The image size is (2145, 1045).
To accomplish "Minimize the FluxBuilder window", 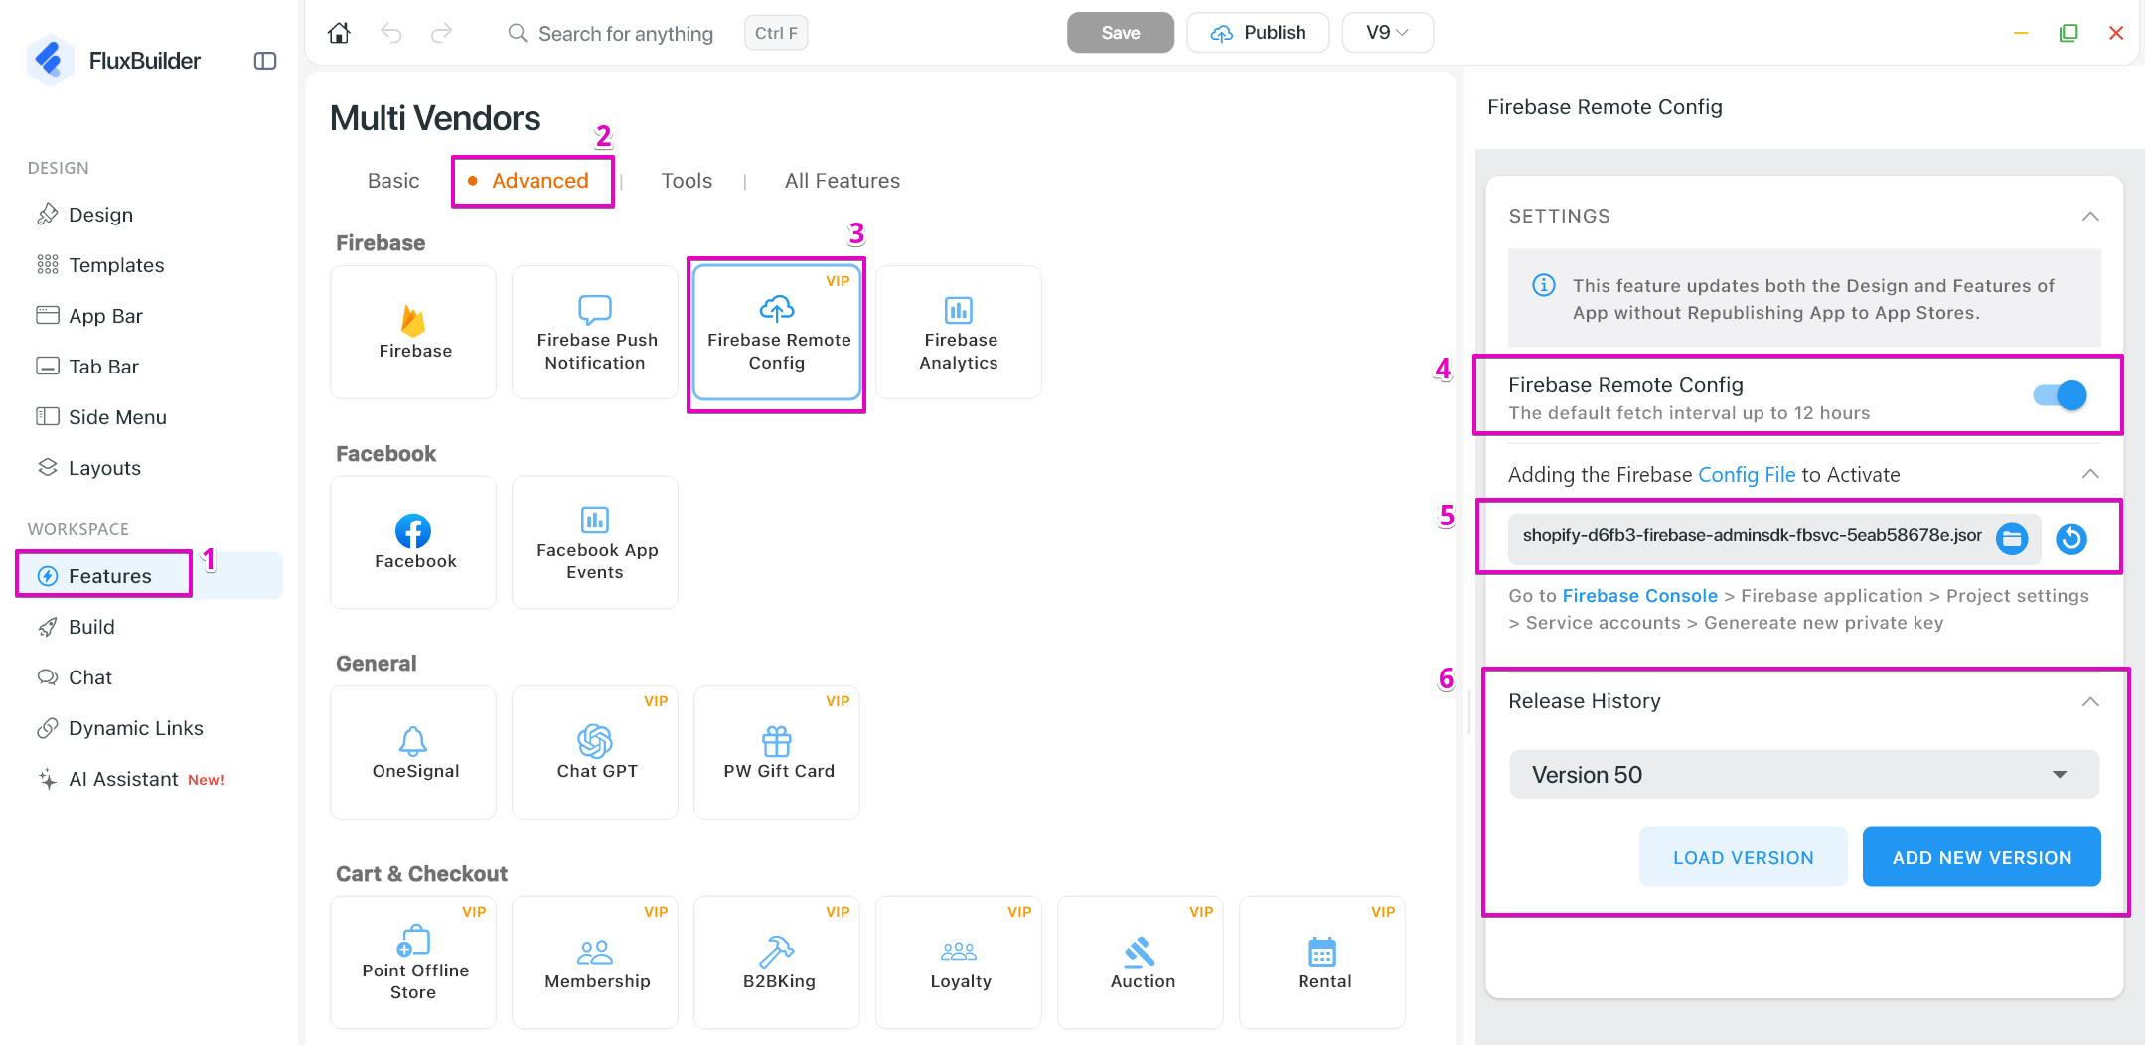I will tap(2021, 33).
